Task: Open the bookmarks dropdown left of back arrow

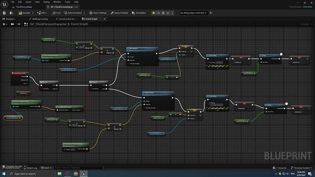Action: [x=5, y=24]
